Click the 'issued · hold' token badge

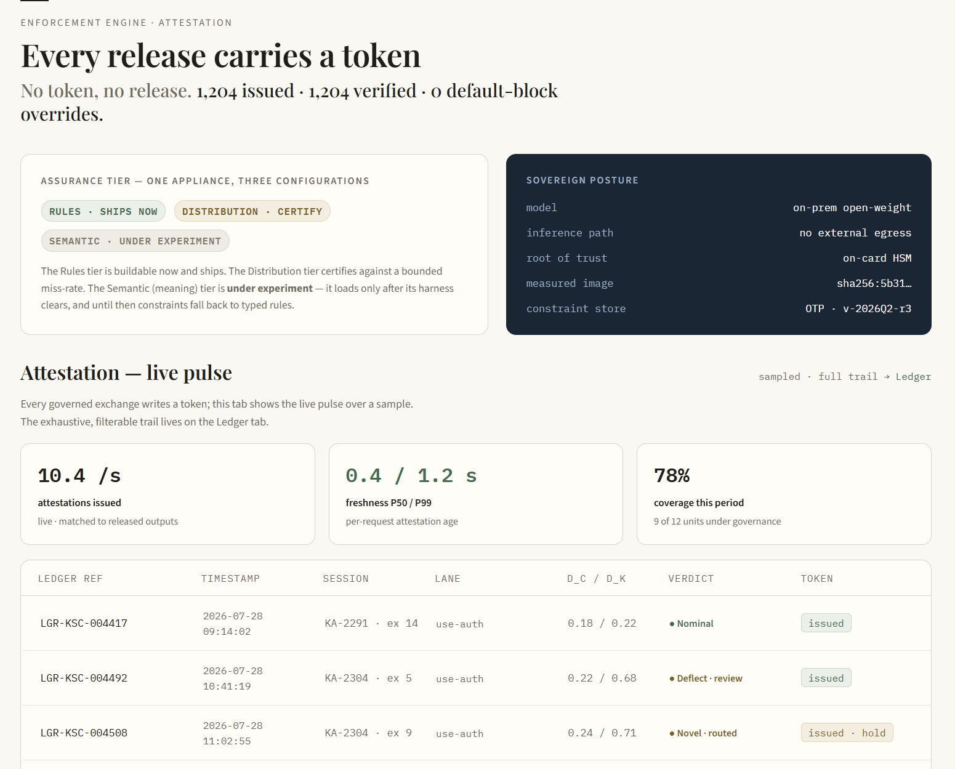[x=847, y=733]
